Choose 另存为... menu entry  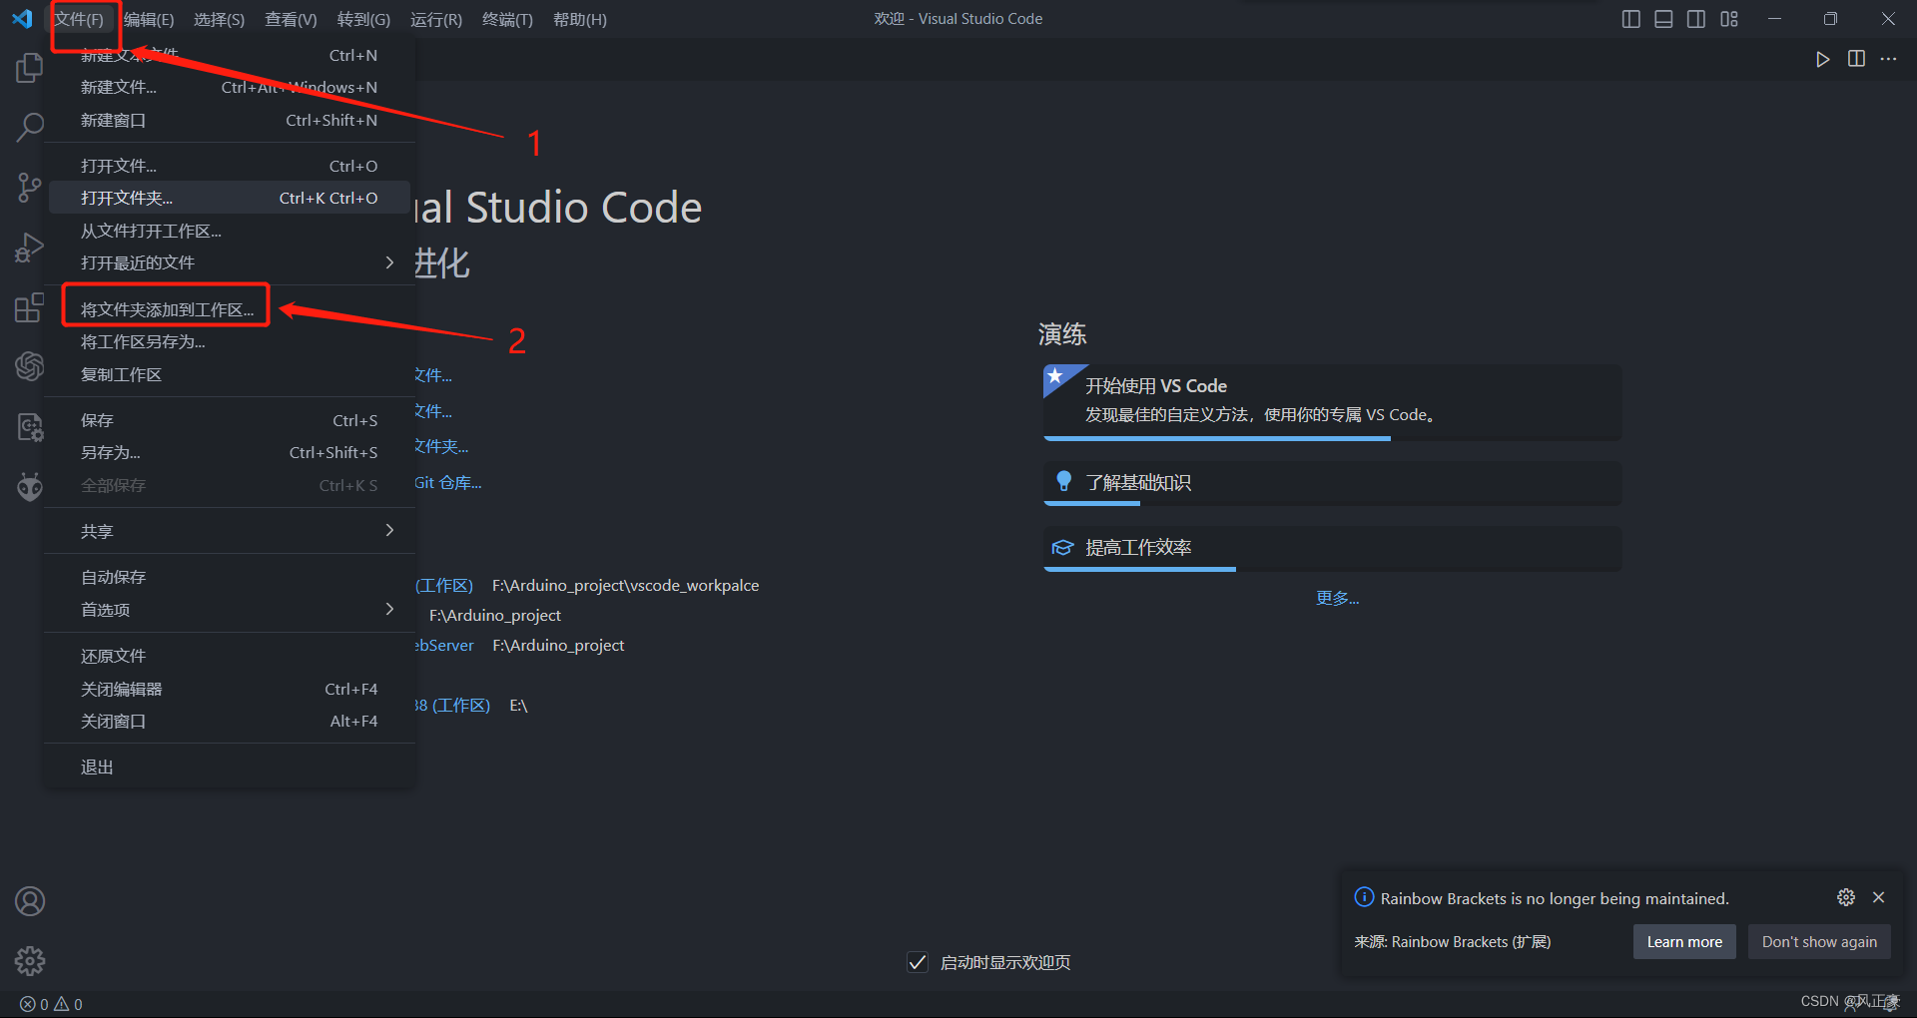230,452
